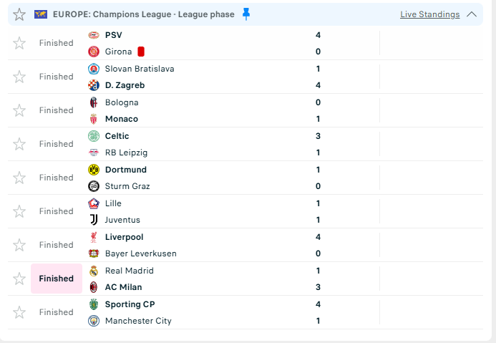
Task: Toggle favorite star for Sporting CP match
Action: pos(19,312)
